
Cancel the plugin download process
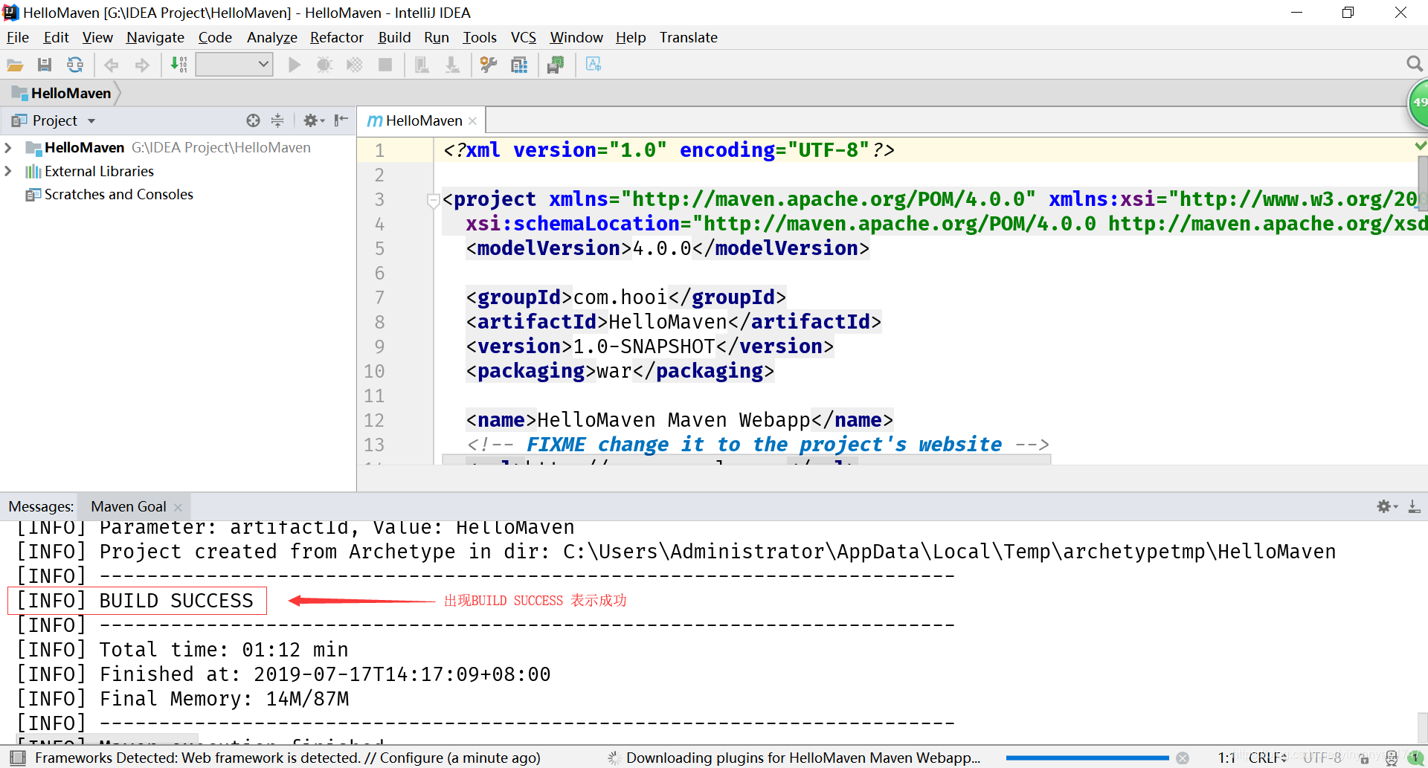[x=1182, y=758]
